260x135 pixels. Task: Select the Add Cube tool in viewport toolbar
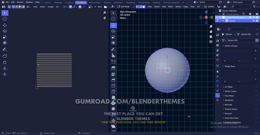(x=113, y=62)
